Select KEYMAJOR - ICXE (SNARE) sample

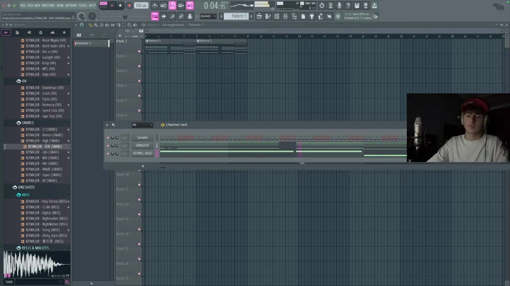coord(45,147)
